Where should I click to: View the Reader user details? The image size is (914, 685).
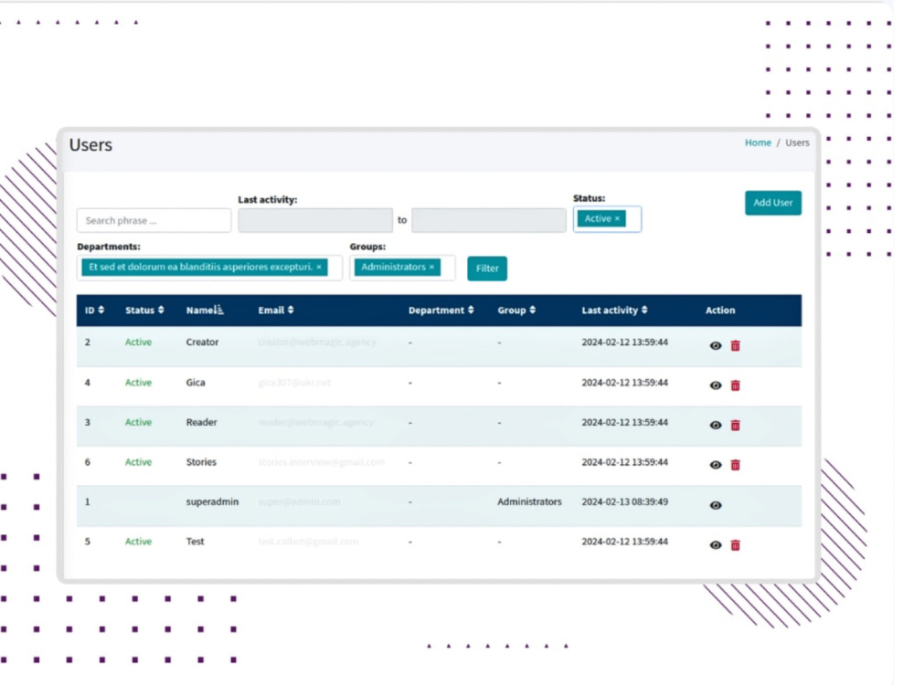tap(716, 426)
